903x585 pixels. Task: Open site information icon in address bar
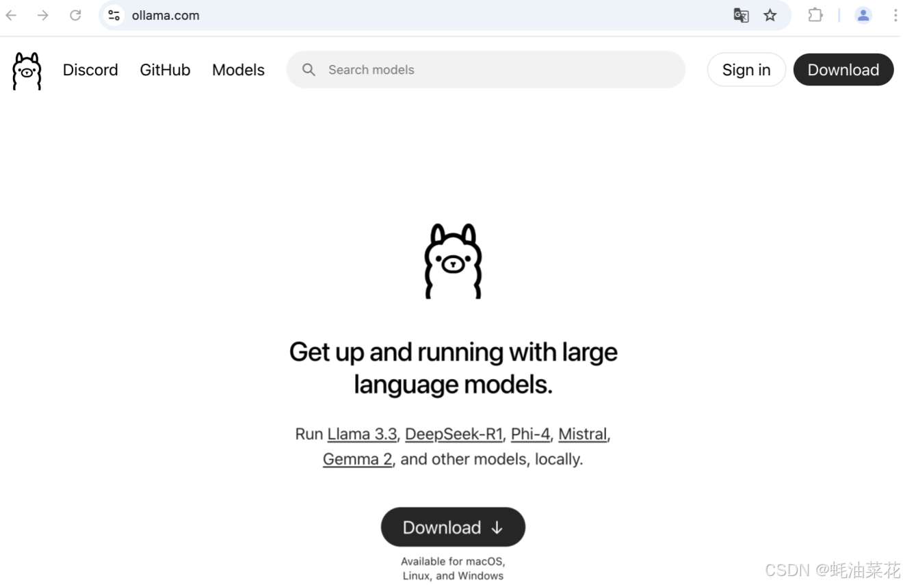114,15
